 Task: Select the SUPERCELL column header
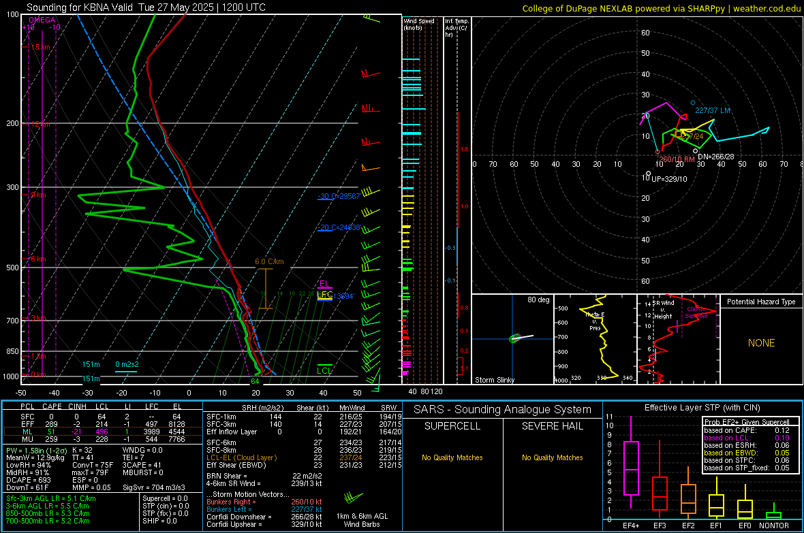(x=452, y=426)
